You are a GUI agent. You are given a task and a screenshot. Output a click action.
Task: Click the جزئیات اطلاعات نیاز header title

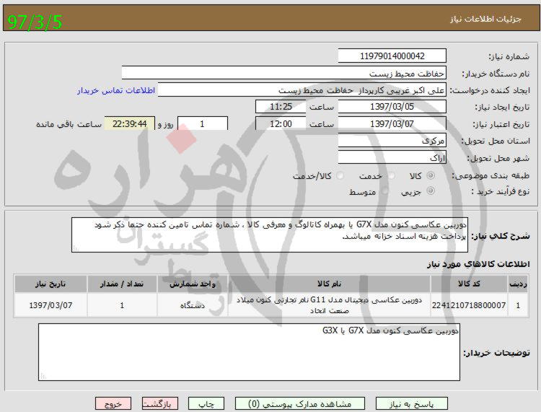tap(485, 19)
